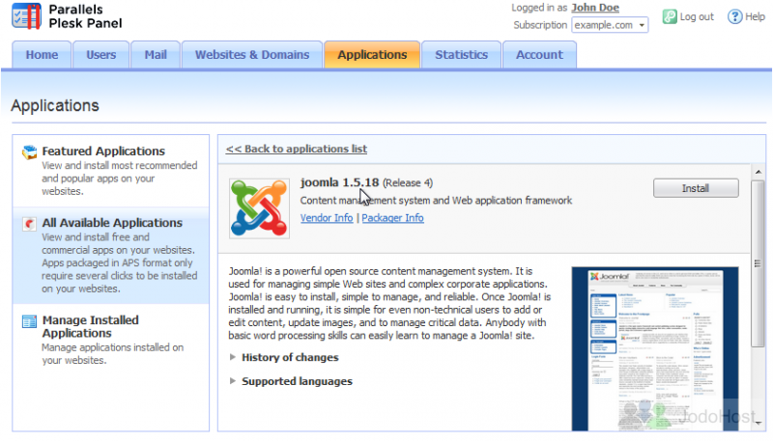The width and height of the screenshot is (773, 441).
Task: Click the All Available Applications icon
Action: click(30, 224)
